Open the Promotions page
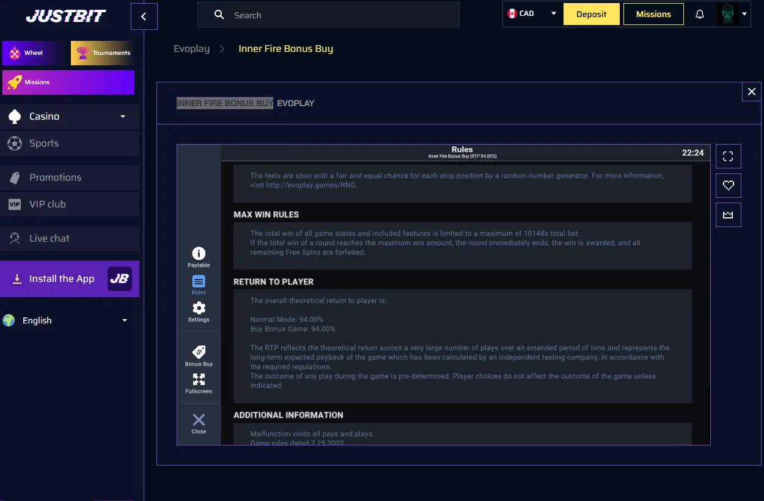This screenshot has height=501, width=764. click(70, 178)
